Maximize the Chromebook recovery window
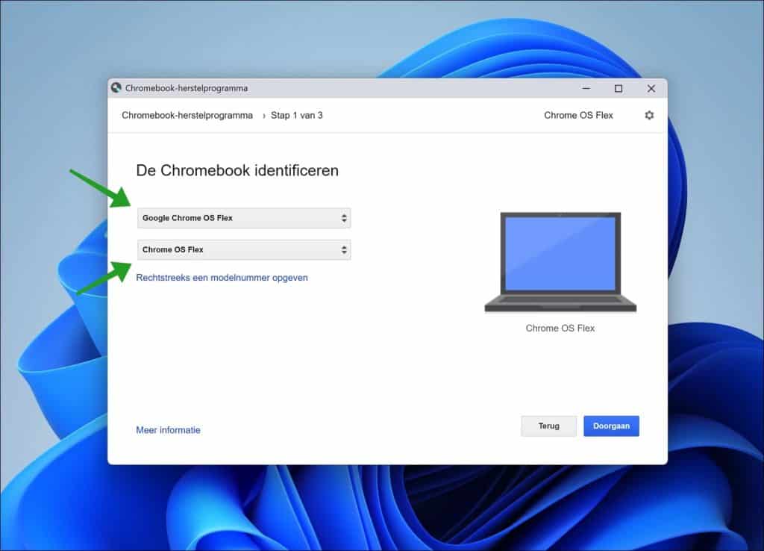This screenshot has height=551, width=764. [619, 88]
